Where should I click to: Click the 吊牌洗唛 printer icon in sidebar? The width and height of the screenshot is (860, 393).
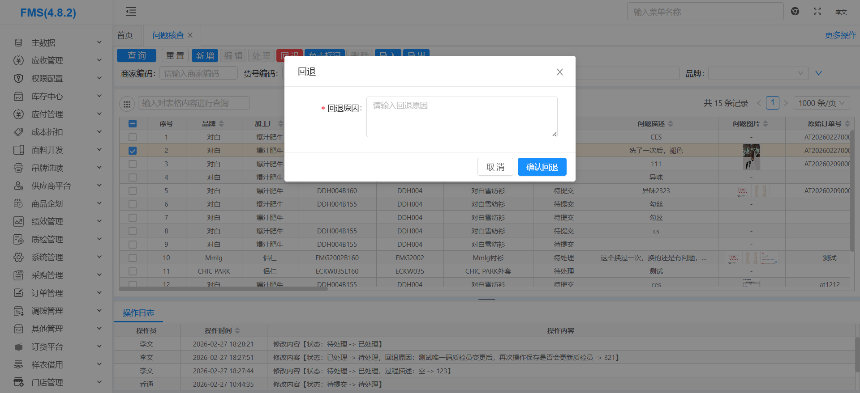tap(18, 168)
